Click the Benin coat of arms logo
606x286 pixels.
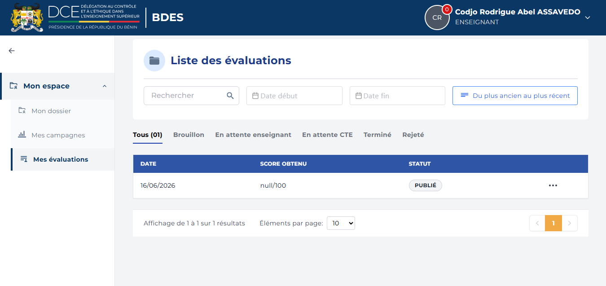[x=27, y=18]
